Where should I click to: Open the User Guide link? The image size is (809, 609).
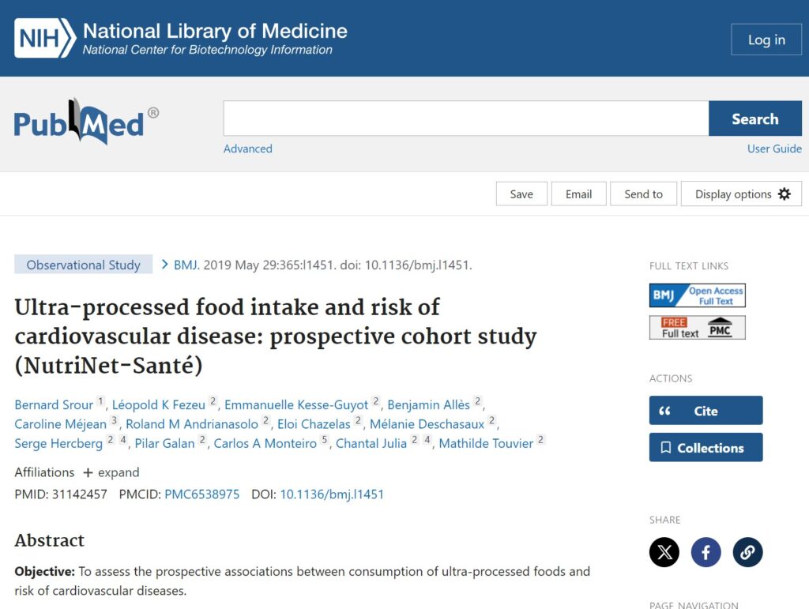tap(774, 148)
